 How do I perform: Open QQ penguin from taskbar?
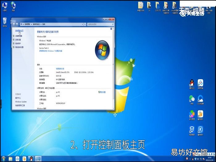(x=31, y=159)
